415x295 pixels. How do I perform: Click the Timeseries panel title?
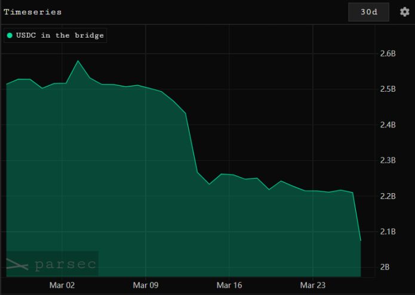tap(32, 12)
